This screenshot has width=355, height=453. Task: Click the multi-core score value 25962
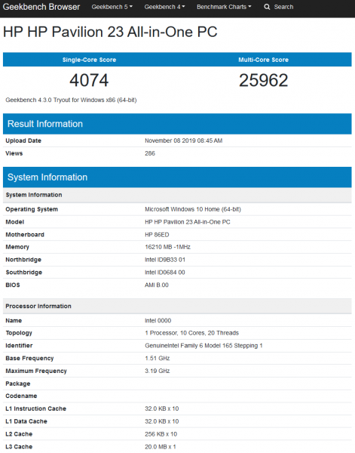[263, 80]
